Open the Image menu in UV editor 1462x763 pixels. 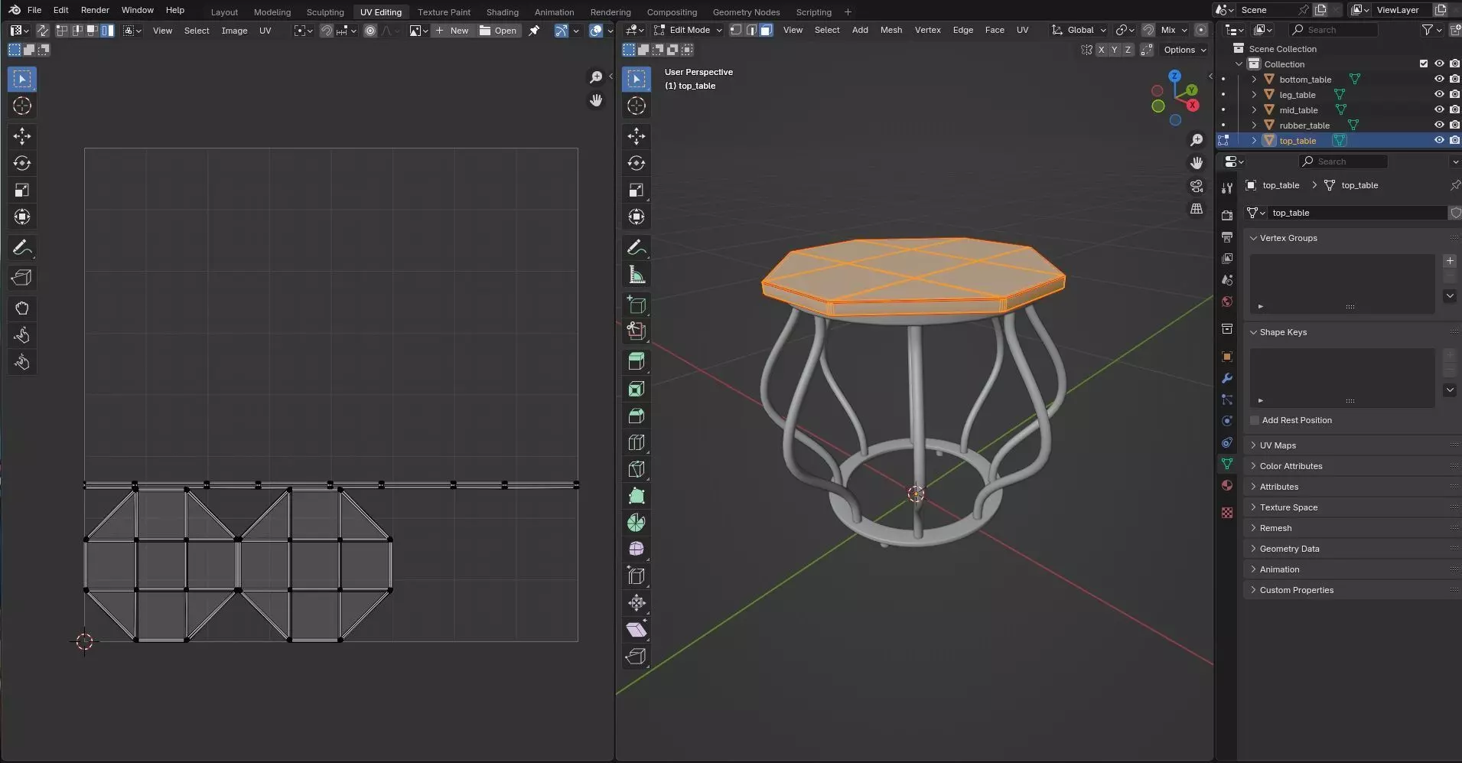pyautogui.click(x=234, y=31)
